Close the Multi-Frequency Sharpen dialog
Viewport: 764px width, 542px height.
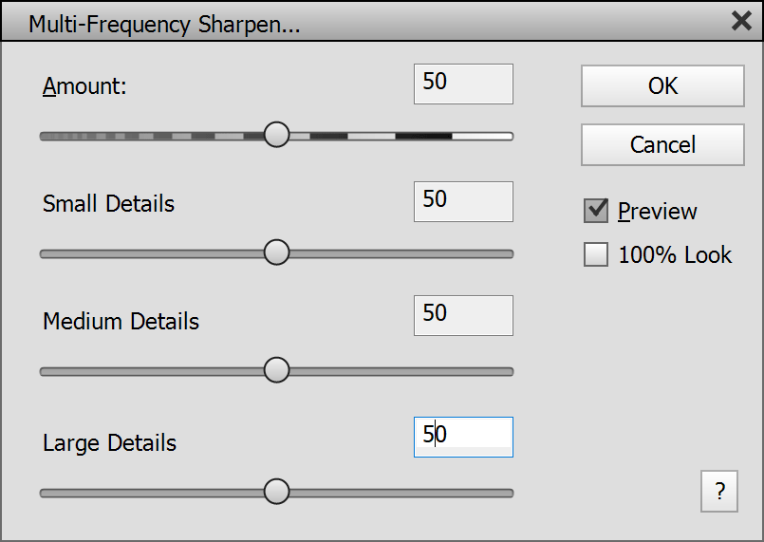tap(742, 22)
